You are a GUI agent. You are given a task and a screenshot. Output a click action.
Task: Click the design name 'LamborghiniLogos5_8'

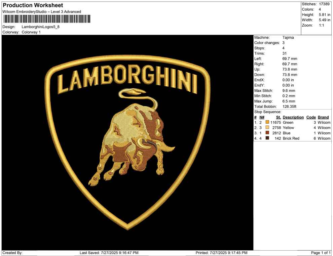coord(41,27)
